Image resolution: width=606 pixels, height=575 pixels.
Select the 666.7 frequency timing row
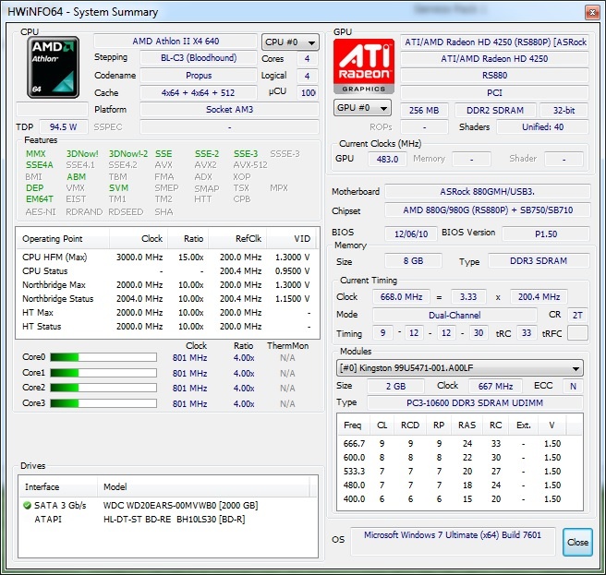459,443
